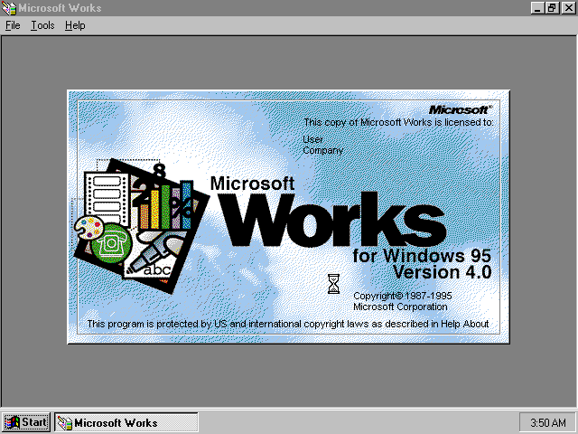Click the Works icon in the taskbar button
This screenshot has height=434, width=578.
point(64,422)
